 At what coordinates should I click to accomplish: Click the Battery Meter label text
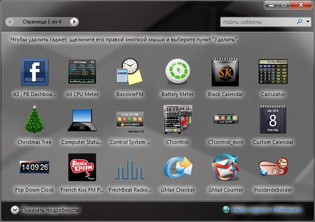tap(177, 94)
